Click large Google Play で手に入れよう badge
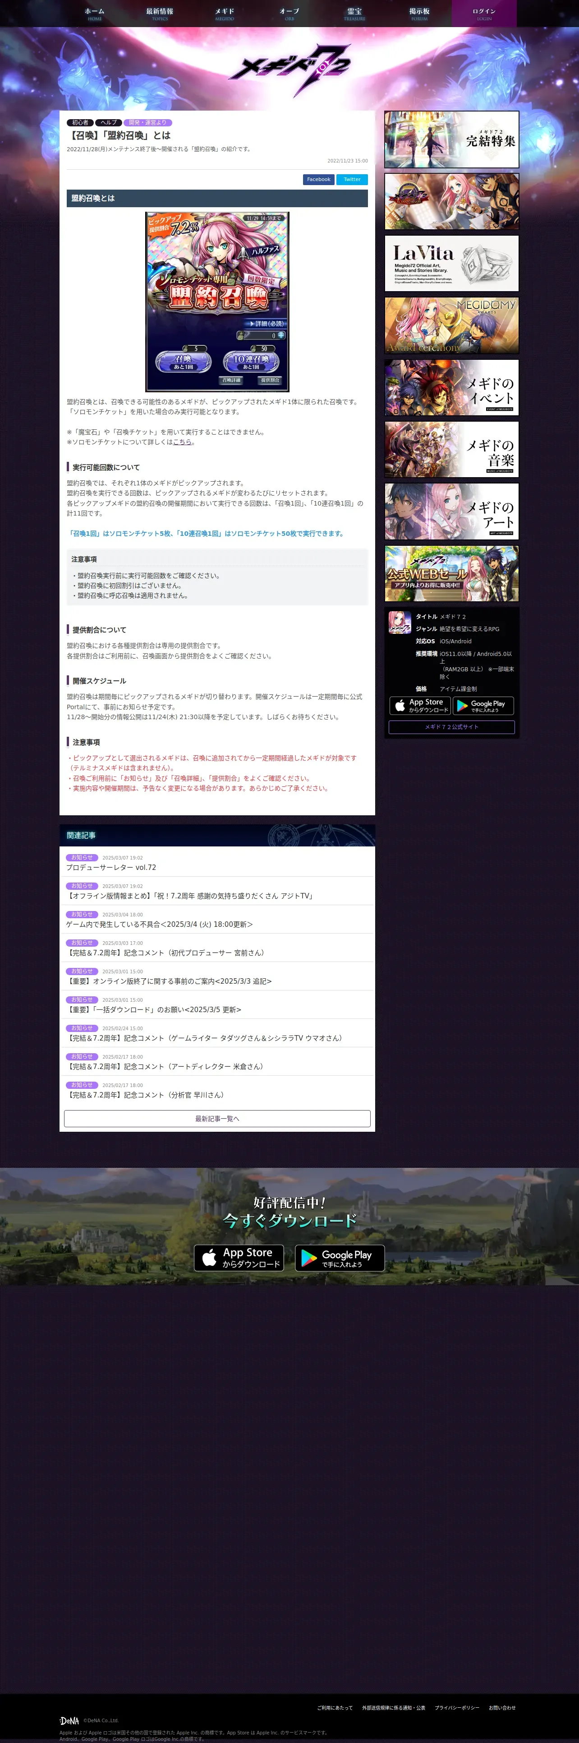The width and height of the screenshot is (579, 1743). (340, 1258)
